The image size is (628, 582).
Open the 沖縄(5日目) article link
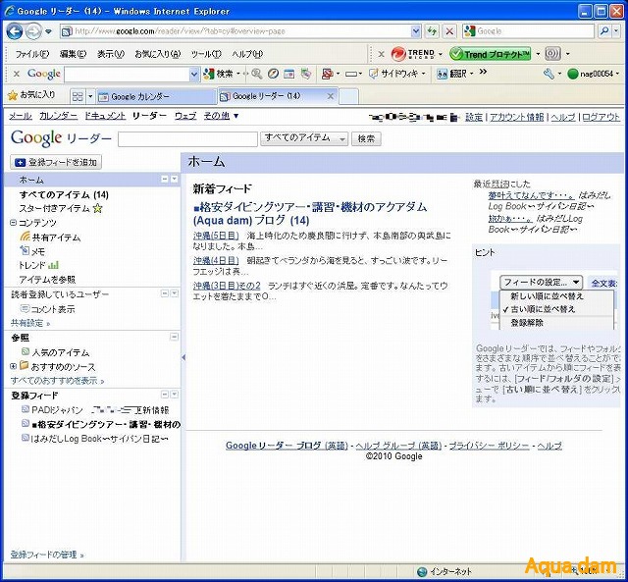216,236
